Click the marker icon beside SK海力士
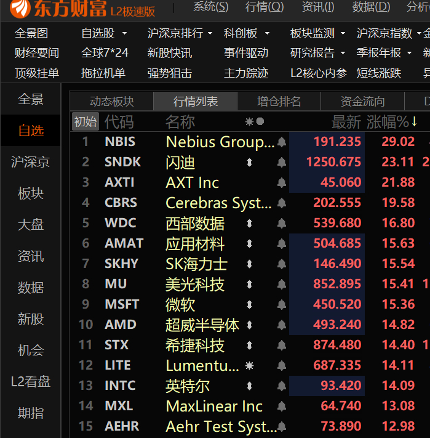430x438 pixels. [249, 264]
